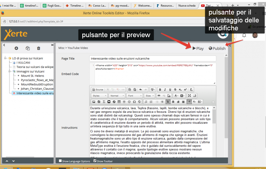This screenshot has width=266, height=169.
Task: Switch to the pg-mood... browser tab
Action: point(119,6)
